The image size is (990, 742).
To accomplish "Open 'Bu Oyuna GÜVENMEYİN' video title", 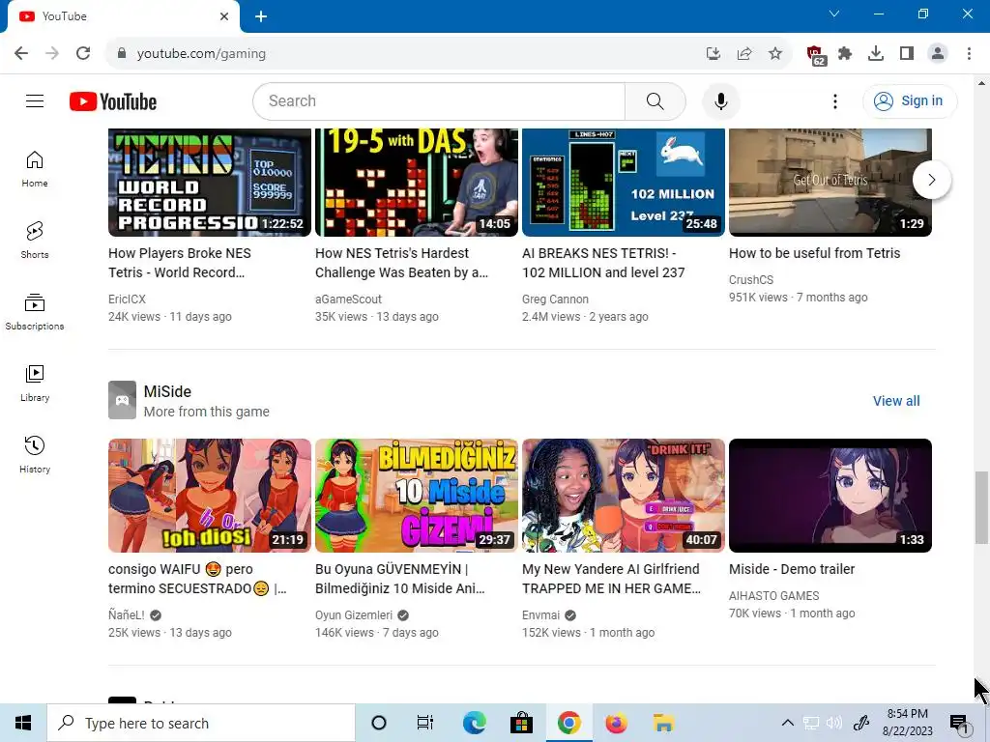I will tap(400, 579).
